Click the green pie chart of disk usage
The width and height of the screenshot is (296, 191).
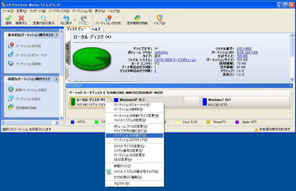pos(92,59)
